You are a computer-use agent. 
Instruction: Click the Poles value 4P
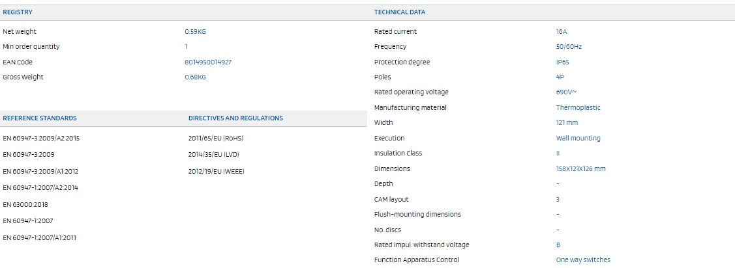[x=560, y=77]
